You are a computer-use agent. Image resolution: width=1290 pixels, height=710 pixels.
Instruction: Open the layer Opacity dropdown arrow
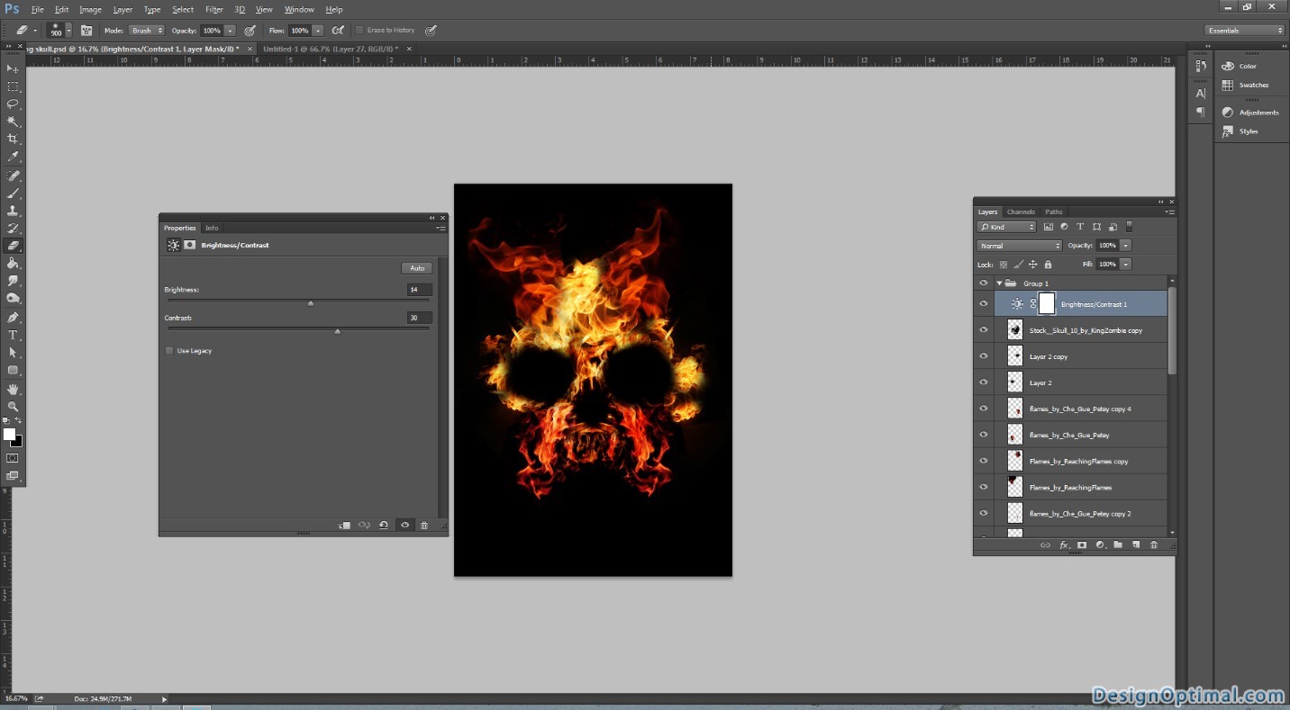coord(1126,246)
